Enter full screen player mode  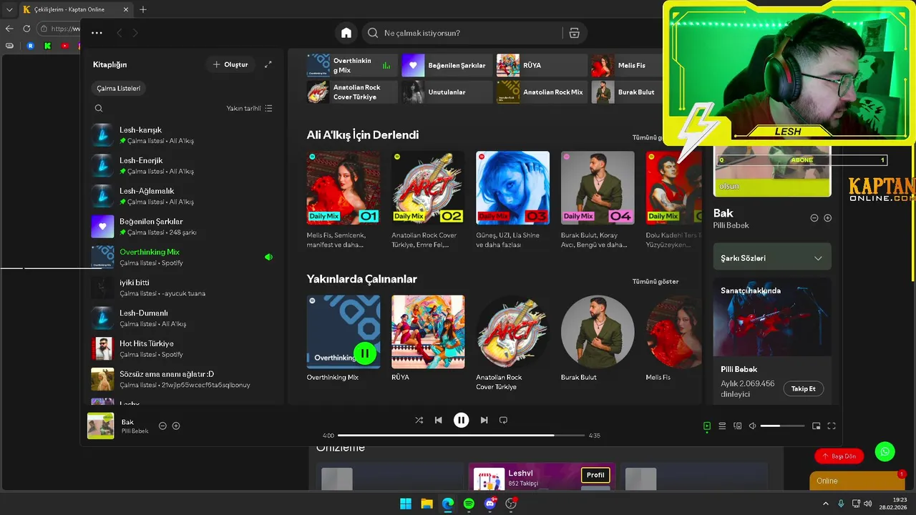click(832, 426)
